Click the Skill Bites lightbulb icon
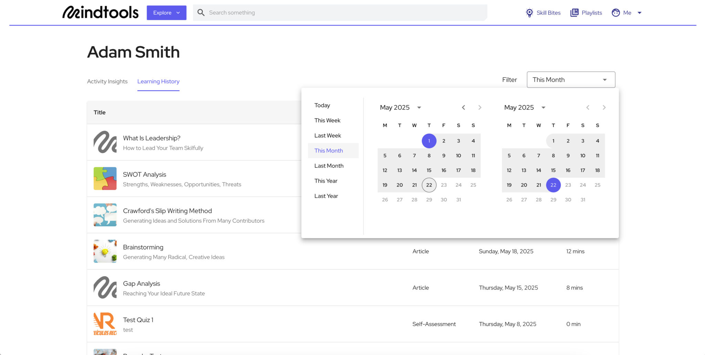The width and height of the screenshot is (705, 355). (529, 12)
